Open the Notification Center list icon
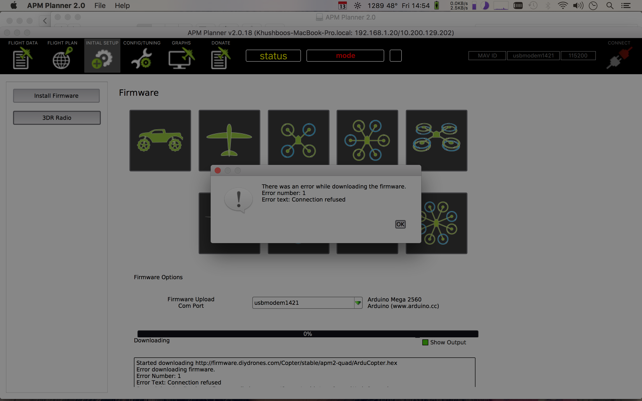Screen dimensions: 642x401 pos(626,6)
